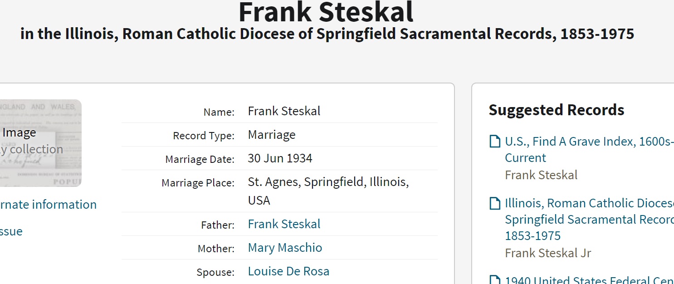Click the Record Type value Marriage
674x284 pixels.
coord(271,135)
